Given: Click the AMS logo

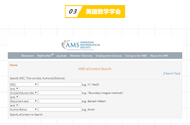Looking at the screenshot, I should [80, 45].
